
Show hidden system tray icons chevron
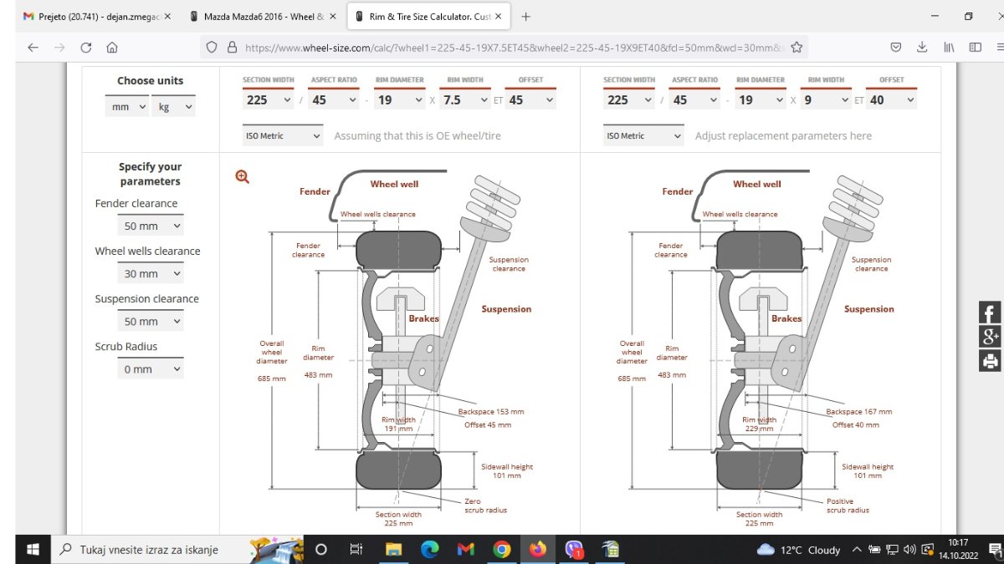(857, 549)
